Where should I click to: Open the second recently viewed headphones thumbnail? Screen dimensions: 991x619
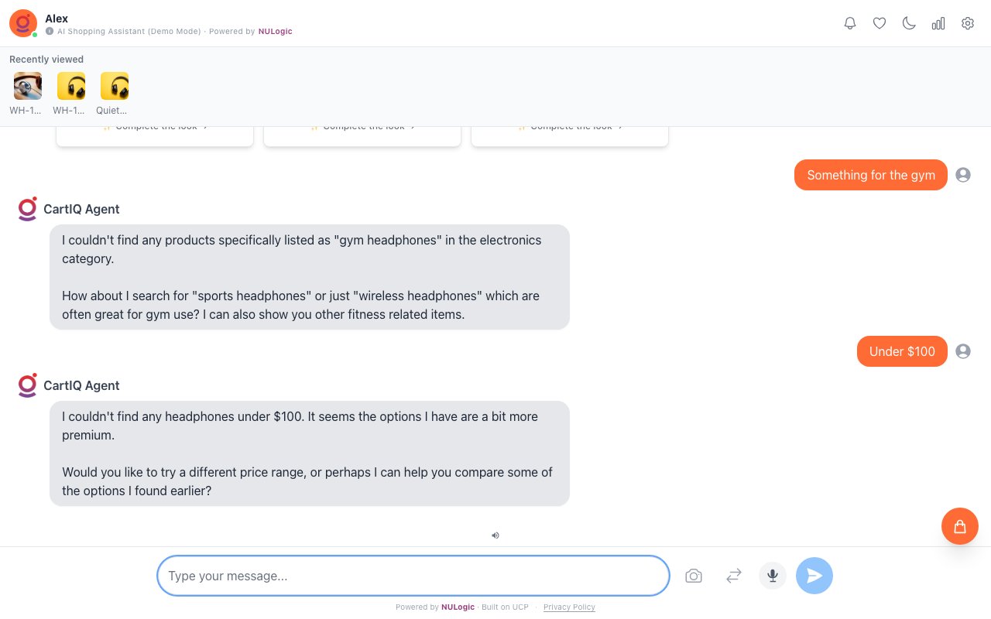pyautogui.click(x=71, y=86)
